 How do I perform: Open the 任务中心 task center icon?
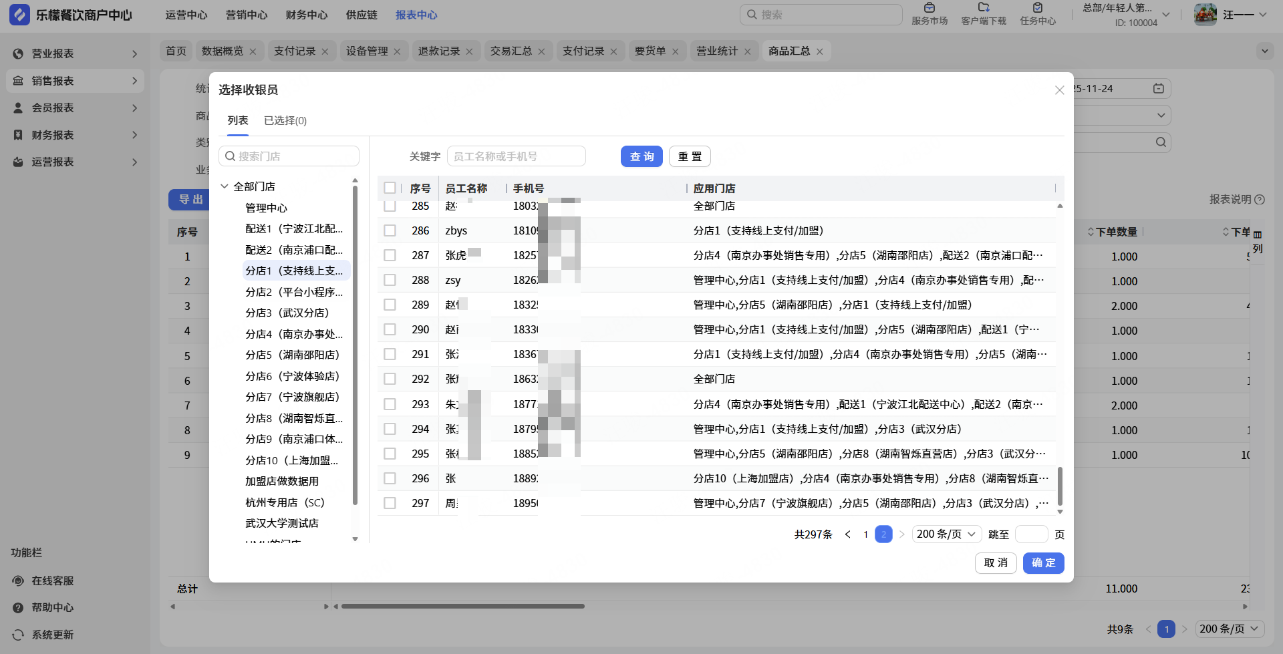[x=1037, y=8]
